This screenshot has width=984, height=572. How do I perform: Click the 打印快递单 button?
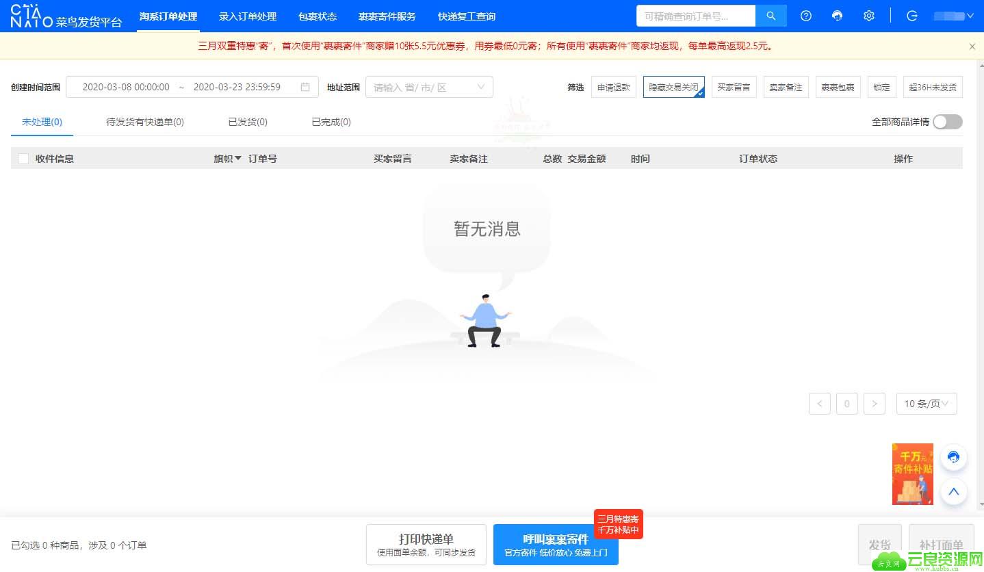426,545
